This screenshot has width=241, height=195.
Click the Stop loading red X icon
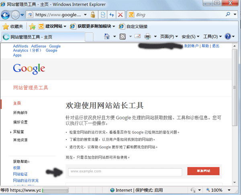coord(120,15)
